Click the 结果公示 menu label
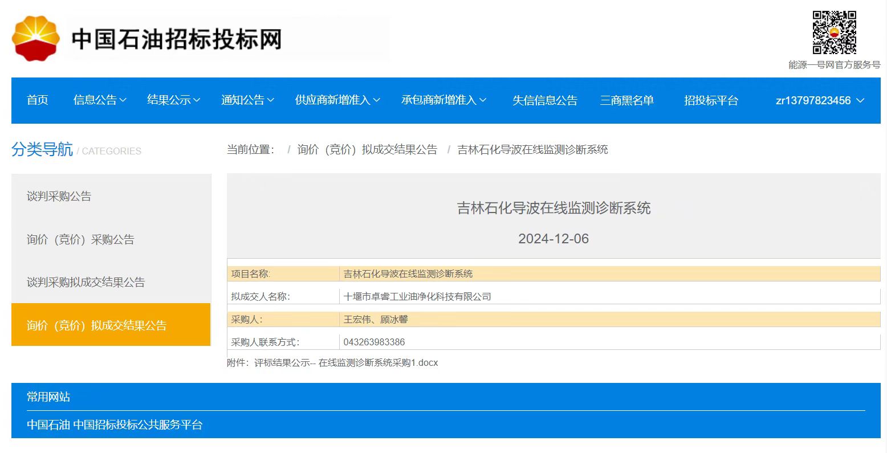The height and width of the screenshot is (453, 887). [x=169, y=100]
